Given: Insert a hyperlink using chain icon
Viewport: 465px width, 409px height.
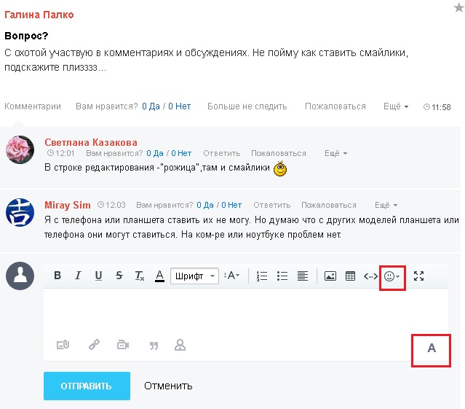Looking at the screenshot, I should tap(94, 345).
